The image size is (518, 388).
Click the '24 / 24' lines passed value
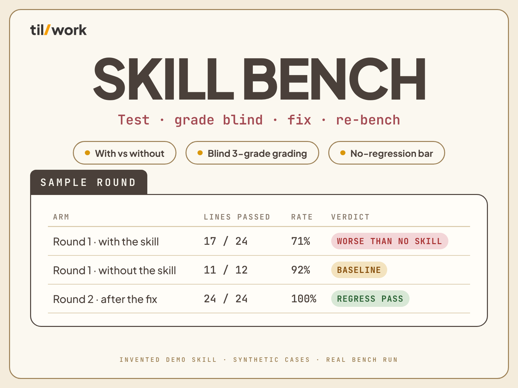226,299
